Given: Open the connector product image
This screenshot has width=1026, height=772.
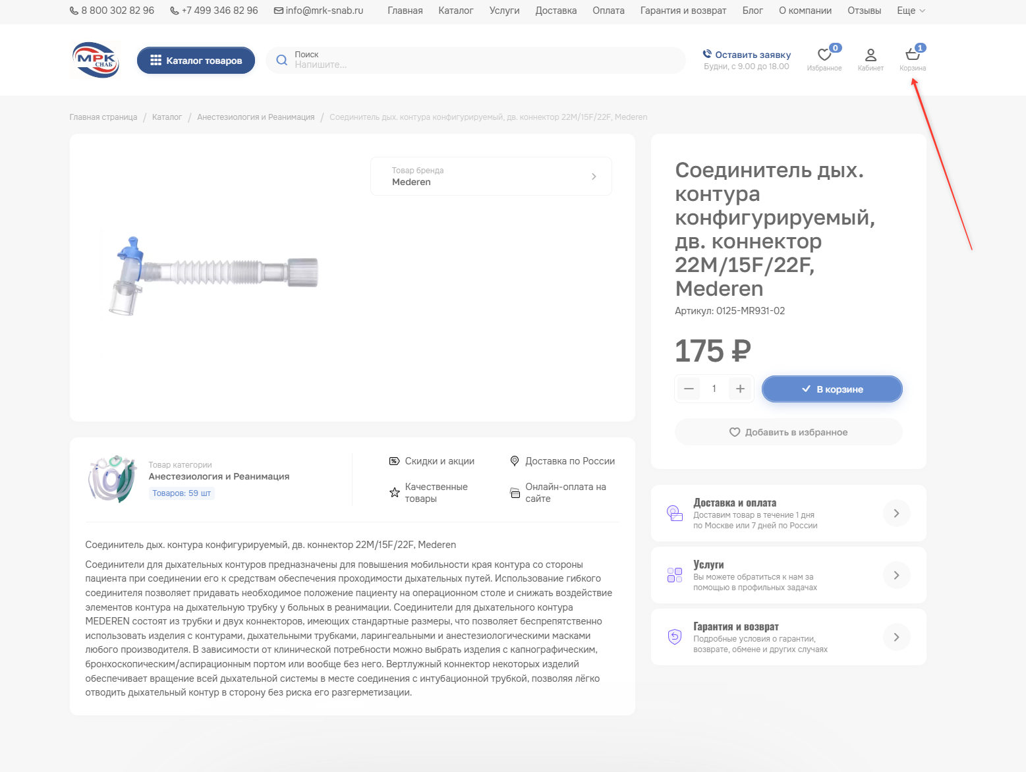Looking at the screenshot, I should pyautogui.click(x=214, y=275).
